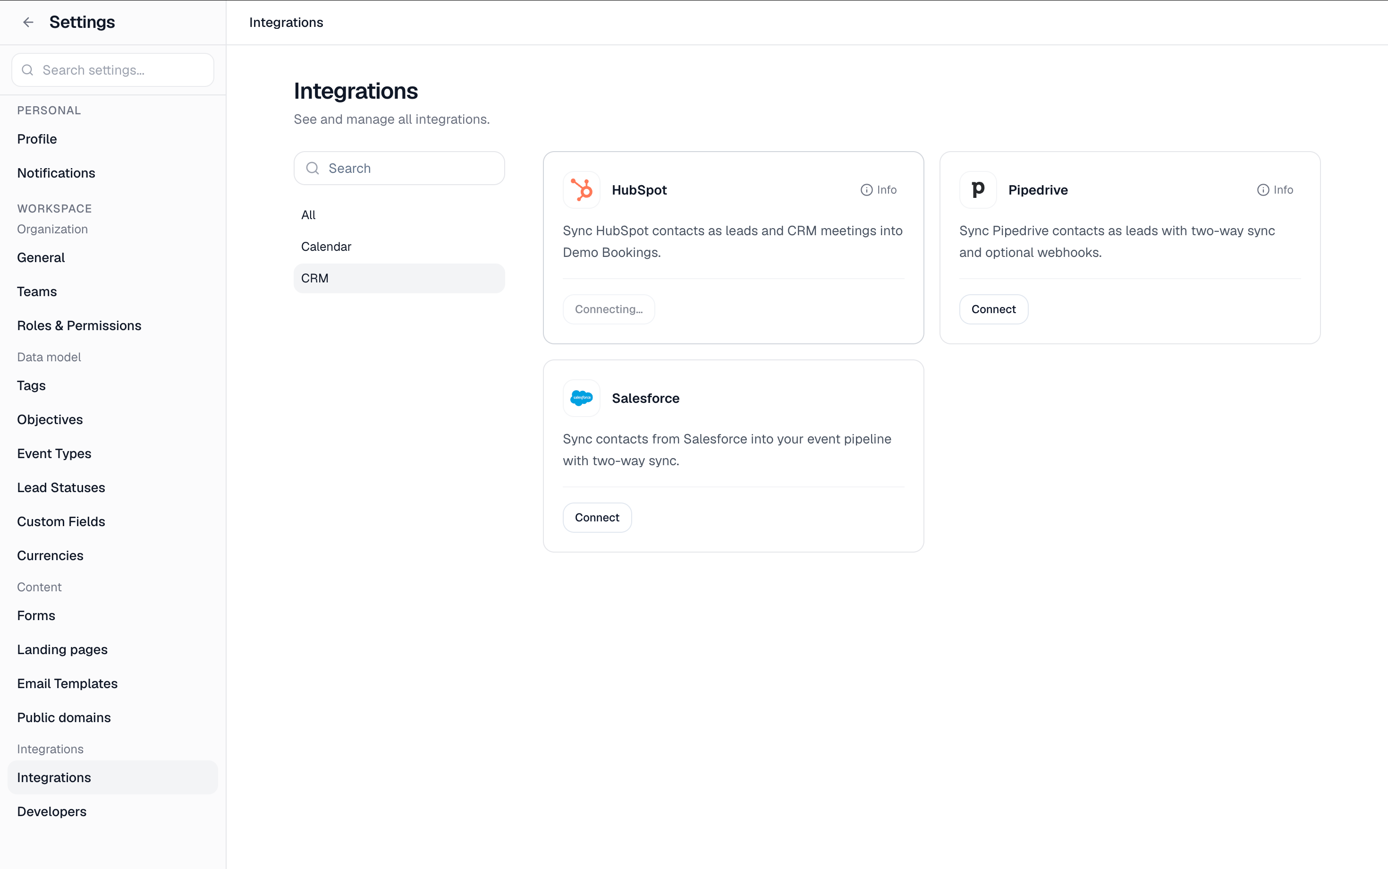
Task: Open the Info link on the HubSpot card
Action: pos(879,190)
